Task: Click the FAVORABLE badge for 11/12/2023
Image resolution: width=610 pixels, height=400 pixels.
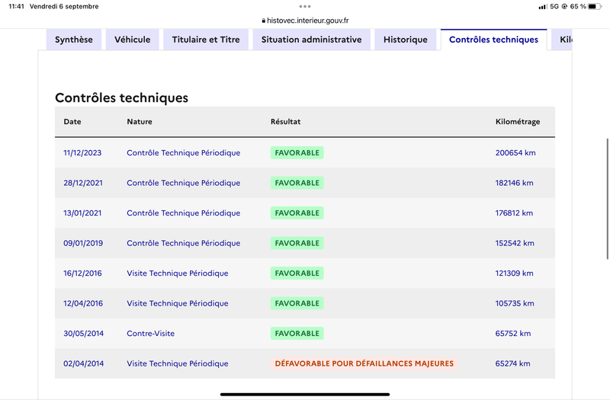Action: point(297,153)
